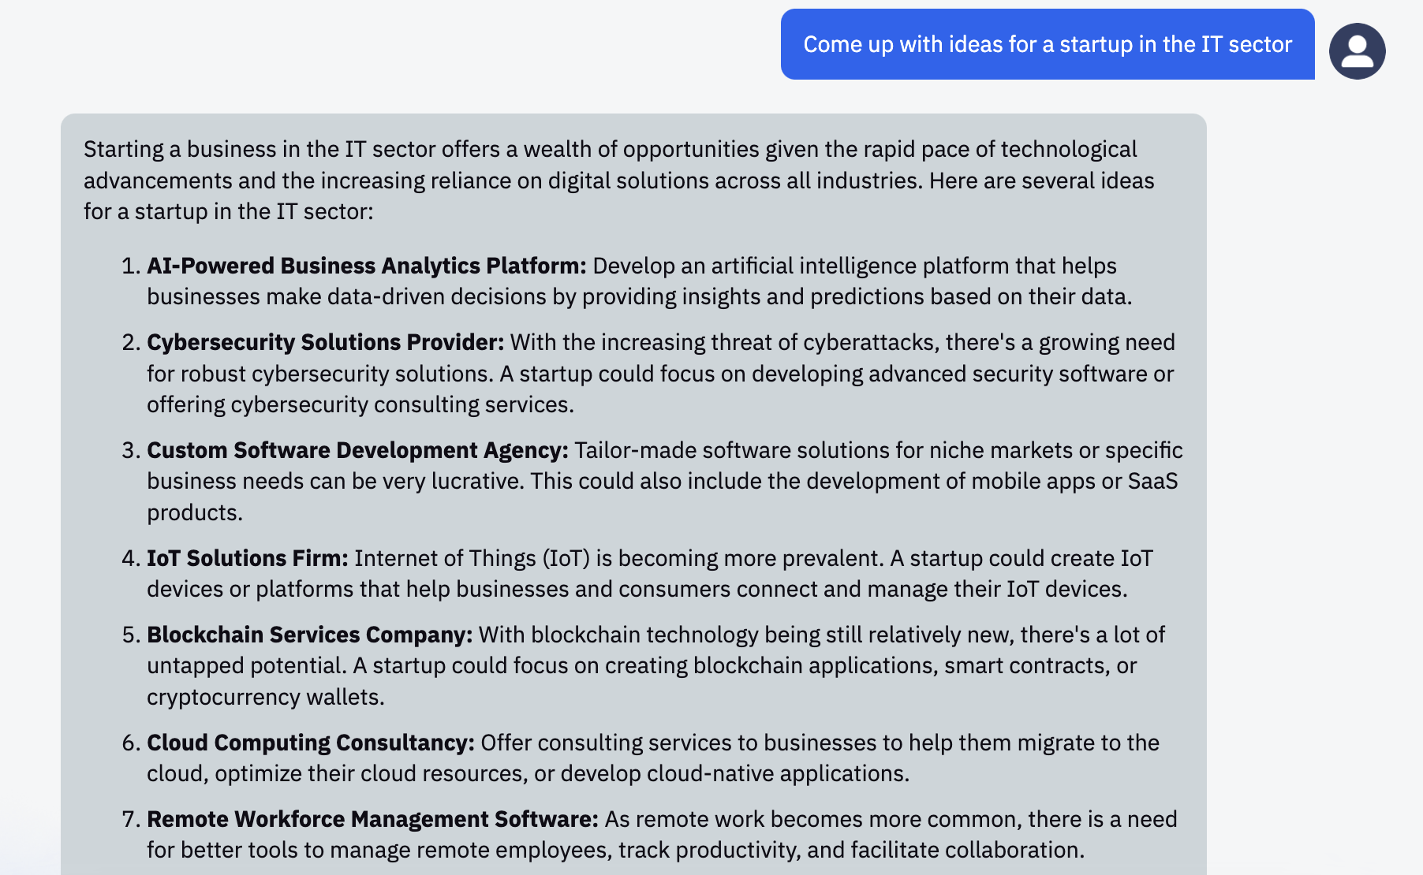Click list number 2 marker

point(131,342)
